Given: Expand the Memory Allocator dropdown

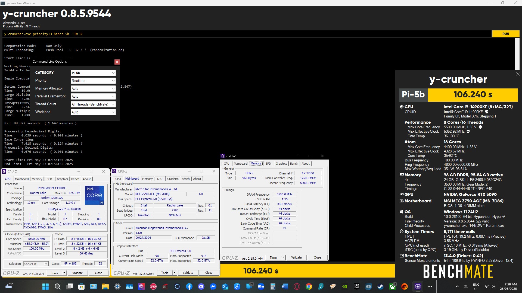Looking at the screenshot, I should pos(93,89).
